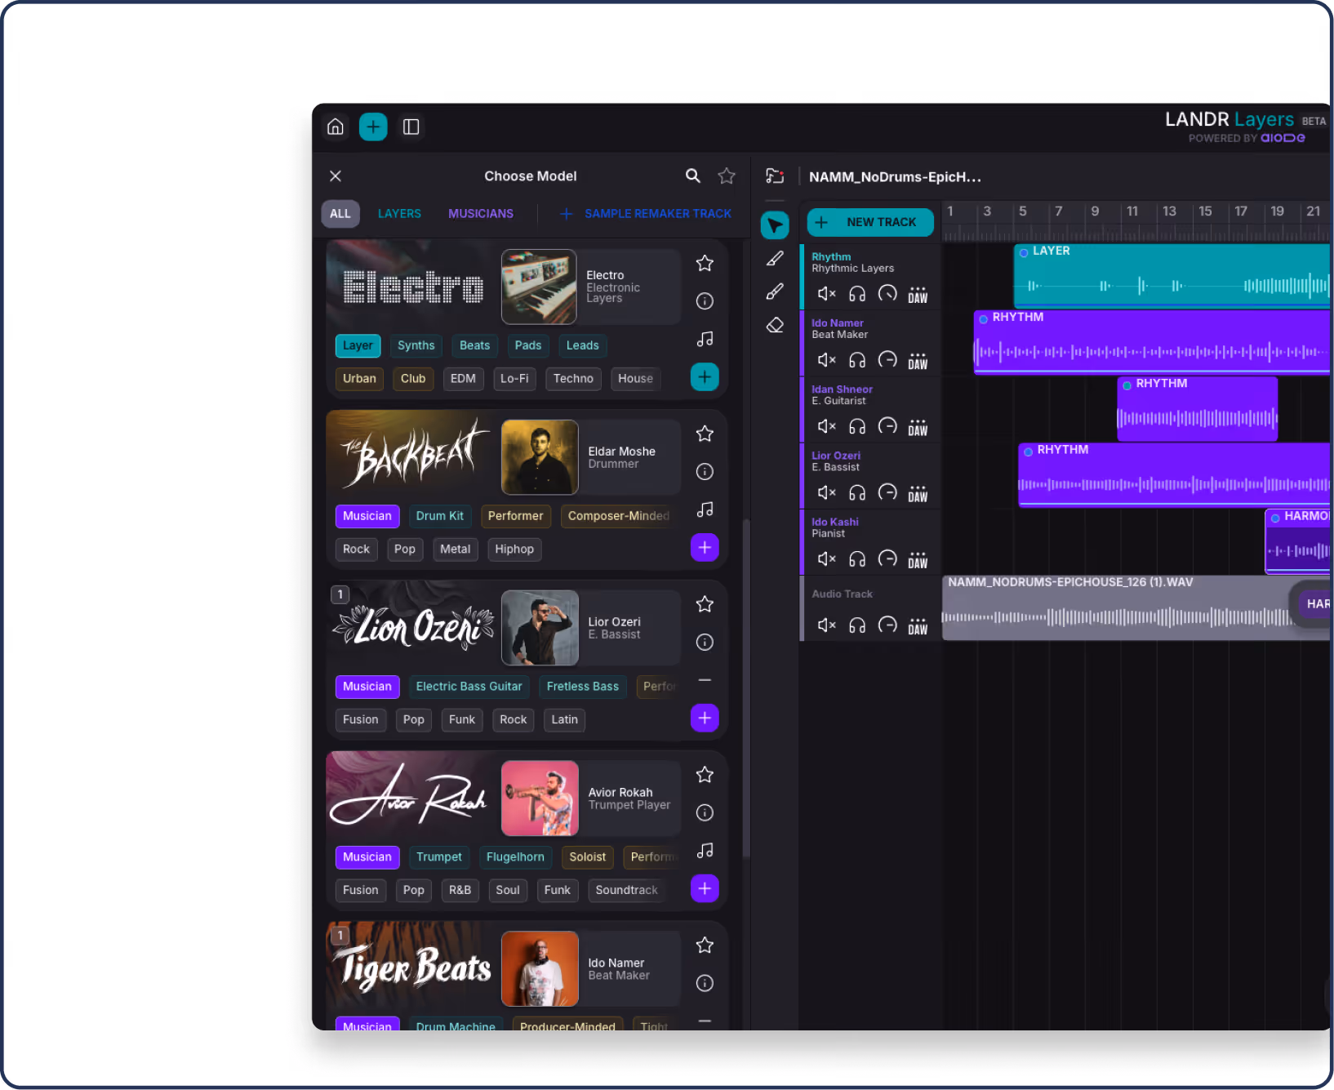This screenshot has height=1090, width=1334.
Task: Preview Eldar Moshe drummer audio
Action: click(705, 509)
